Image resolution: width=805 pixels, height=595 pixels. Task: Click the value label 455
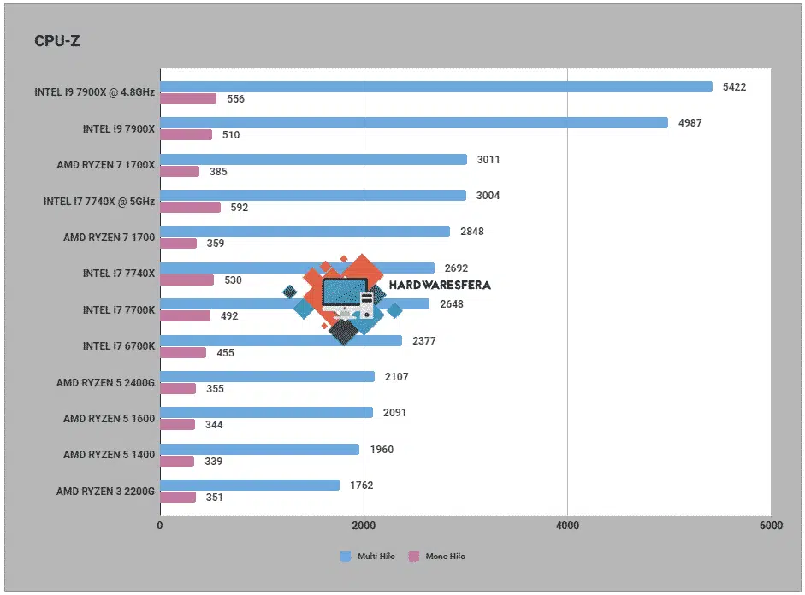225,353
